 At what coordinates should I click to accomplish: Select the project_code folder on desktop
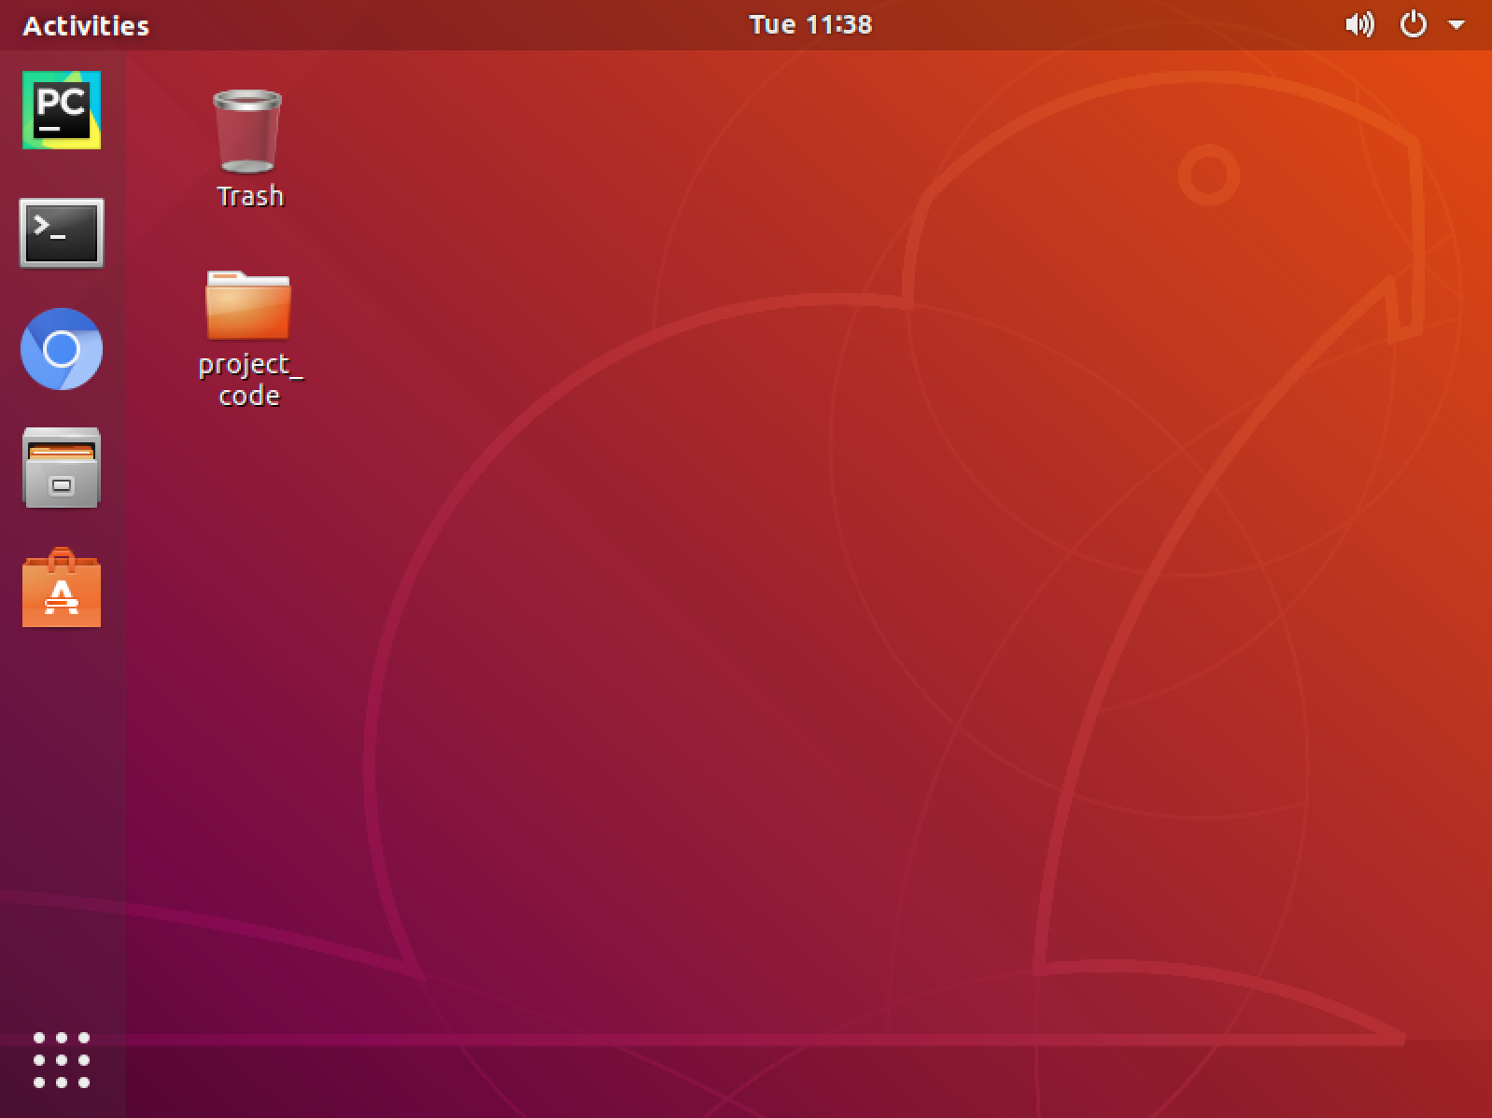click(247, 305)
